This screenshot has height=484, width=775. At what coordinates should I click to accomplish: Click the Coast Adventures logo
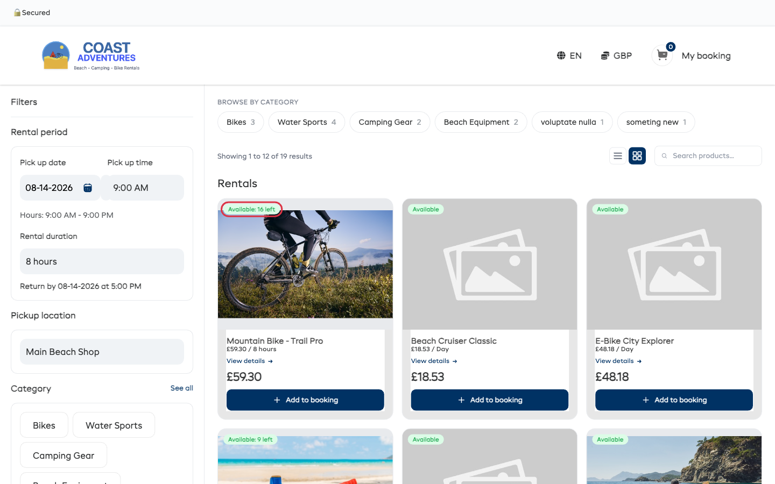point(91,56)
